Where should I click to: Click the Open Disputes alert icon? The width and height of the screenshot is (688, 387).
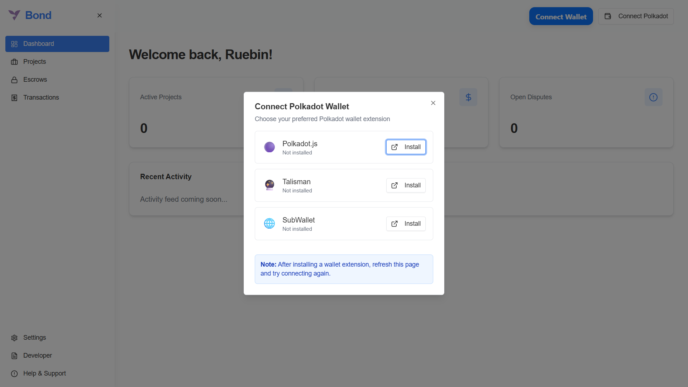pyautogui.click(x=653, y=97)
